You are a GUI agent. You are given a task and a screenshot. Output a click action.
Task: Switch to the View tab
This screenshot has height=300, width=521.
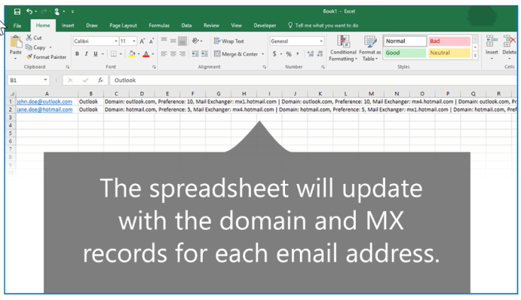pos(236,25)
